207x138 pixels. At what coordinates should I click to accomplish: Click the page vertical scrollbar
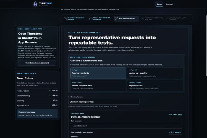point(206,45)
